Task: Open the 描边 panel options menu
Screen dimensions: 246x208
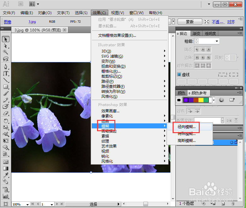Action: (240, 33)
